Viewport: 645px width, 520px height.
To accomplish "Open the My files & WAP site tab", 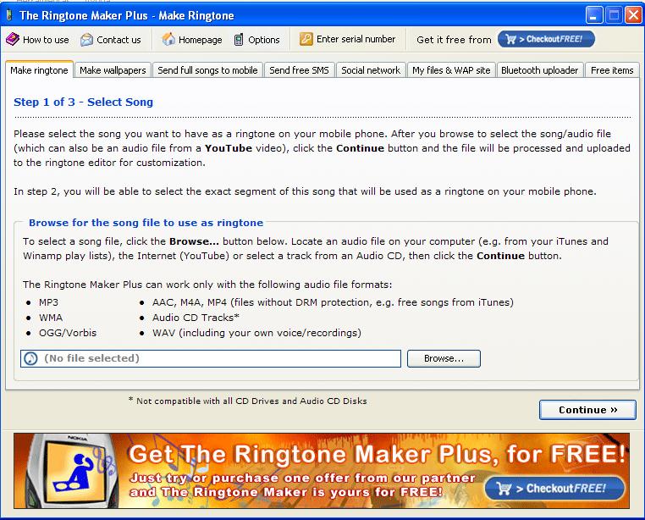I will pos(451,70).
